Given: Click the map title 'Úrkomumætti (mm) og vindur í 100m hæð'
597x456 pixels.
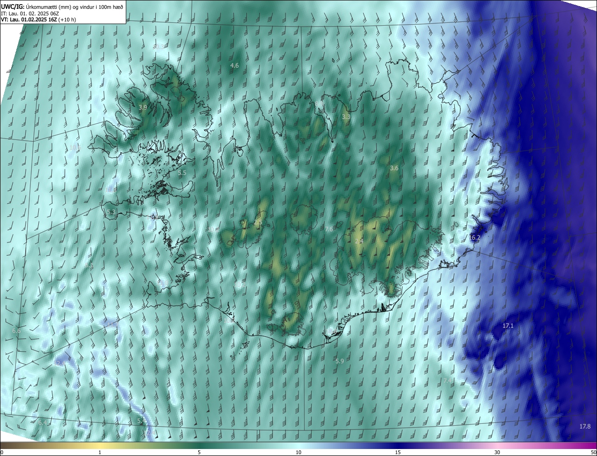Looking at the screenshot, I should click(75, 7).
